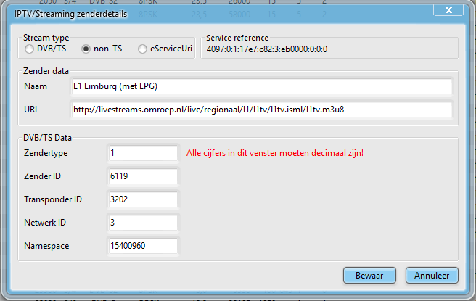Click the Zender ID field showing 6119
The width and height of the screenshot is (476, 301).
pos(143,176)
